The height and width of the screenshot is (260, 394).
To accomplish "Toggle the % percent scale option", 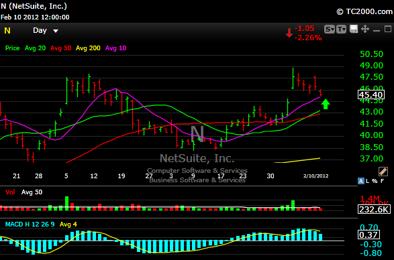I will [x=375, y=181].
